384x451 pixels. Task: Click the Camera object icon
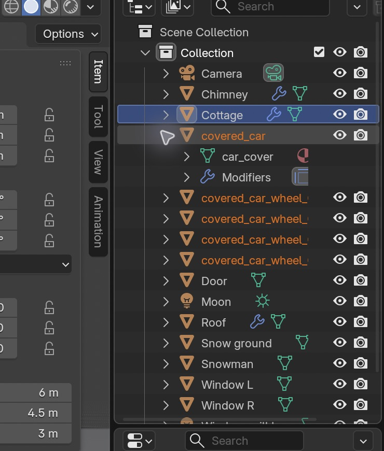point(187,73)
